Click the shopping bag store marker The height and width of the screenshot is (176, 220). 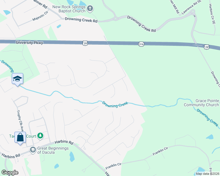click(x=20, y=138)
